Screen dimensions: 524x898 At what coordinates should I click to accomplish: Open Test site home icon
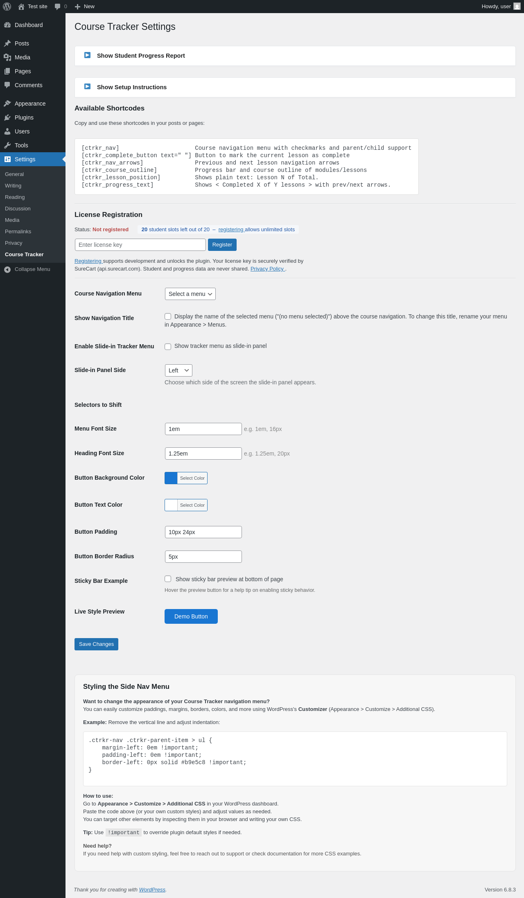21,7
